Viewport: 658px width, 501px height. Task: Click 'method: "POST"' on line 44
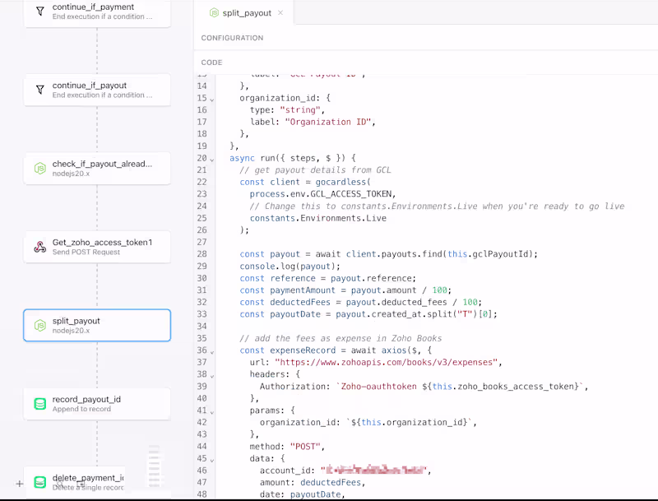point(285,447)
